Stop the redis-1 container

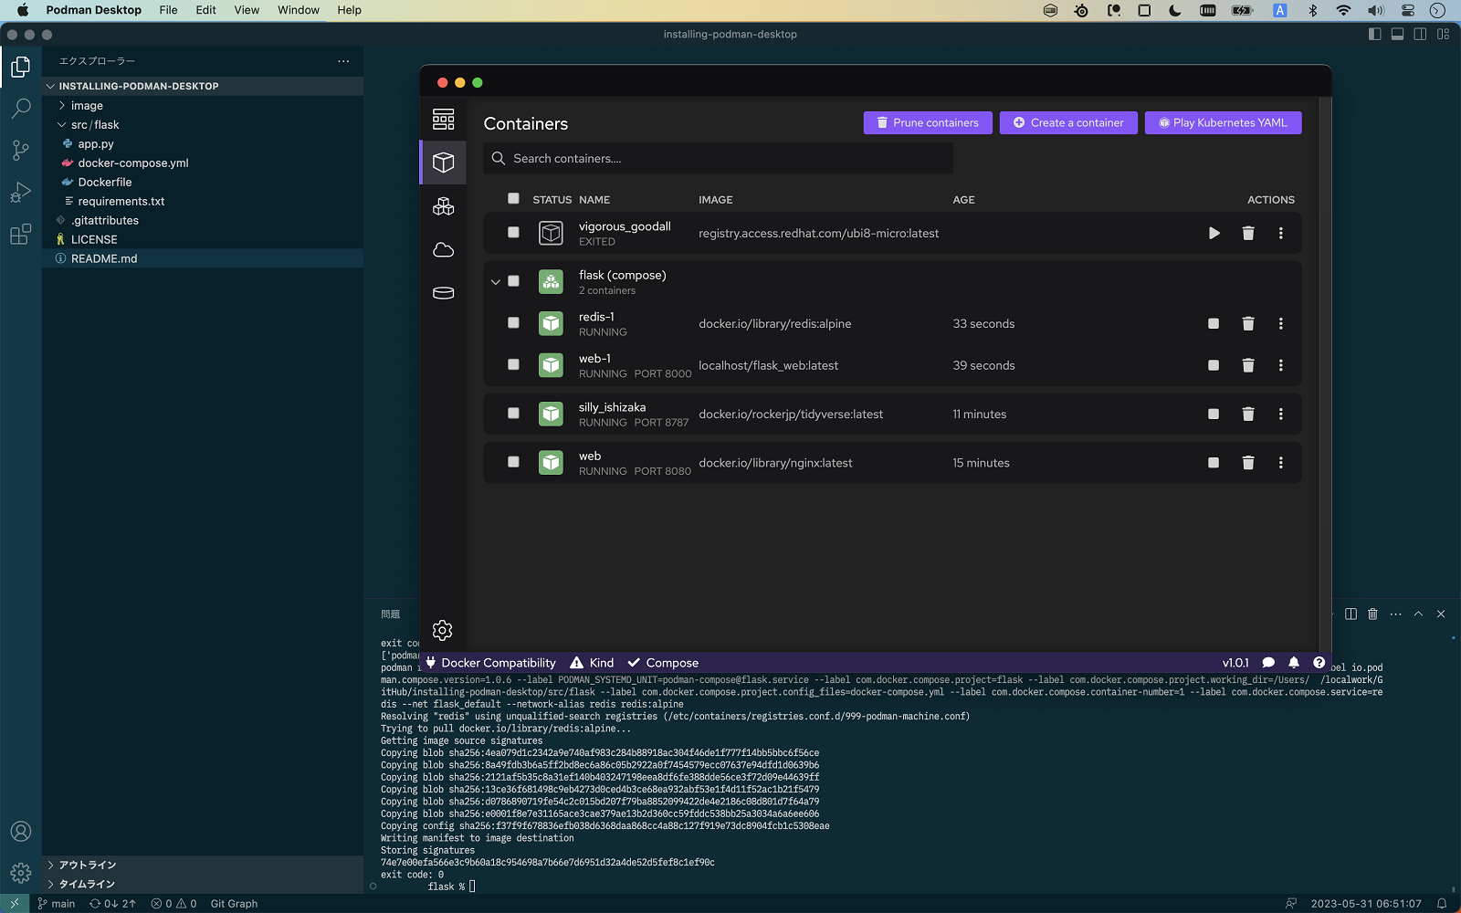1214,324
